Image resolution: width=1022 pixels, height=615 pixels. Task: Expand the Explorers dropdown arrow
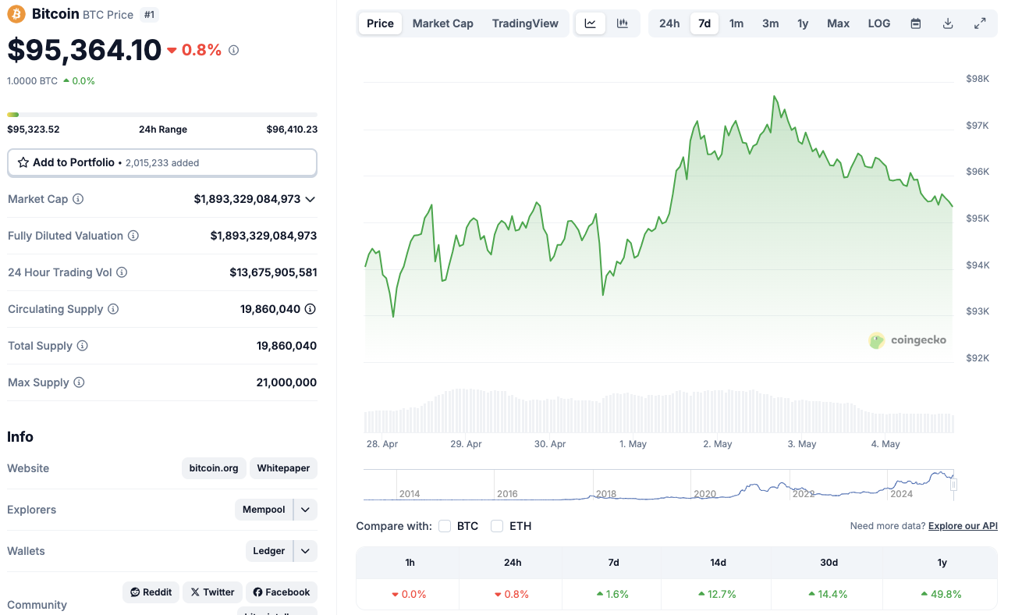click(306, 510)
